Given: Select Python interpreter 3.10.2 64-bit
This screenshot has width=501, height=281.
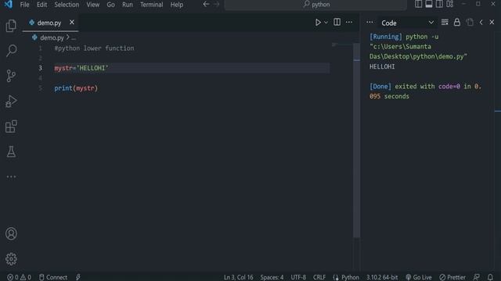Looking at the screenshot, I should [x=382, y=277].
